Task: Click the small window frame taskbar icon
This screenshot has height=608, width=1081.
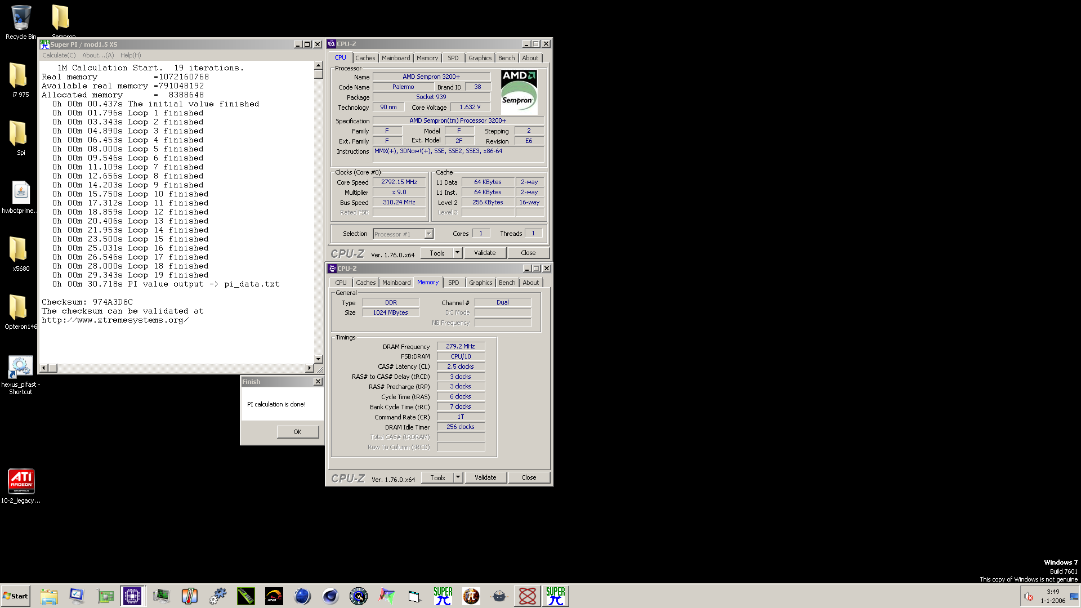Action: coord(415,596)
